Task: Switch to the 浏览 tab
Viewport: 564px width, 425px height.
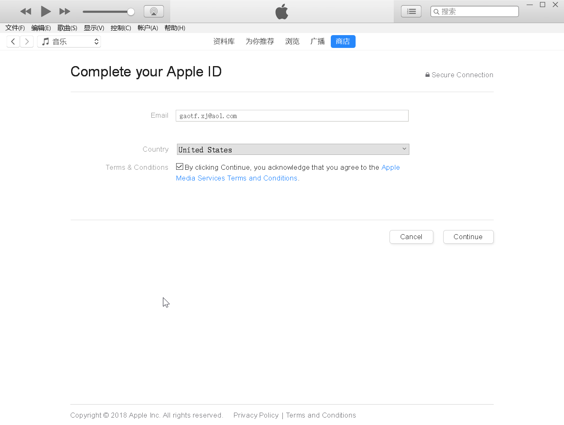Action: tap(292, 41)
